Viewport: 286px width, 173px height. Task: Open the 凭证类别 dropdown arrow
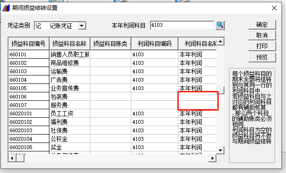(x=82, y=26)
